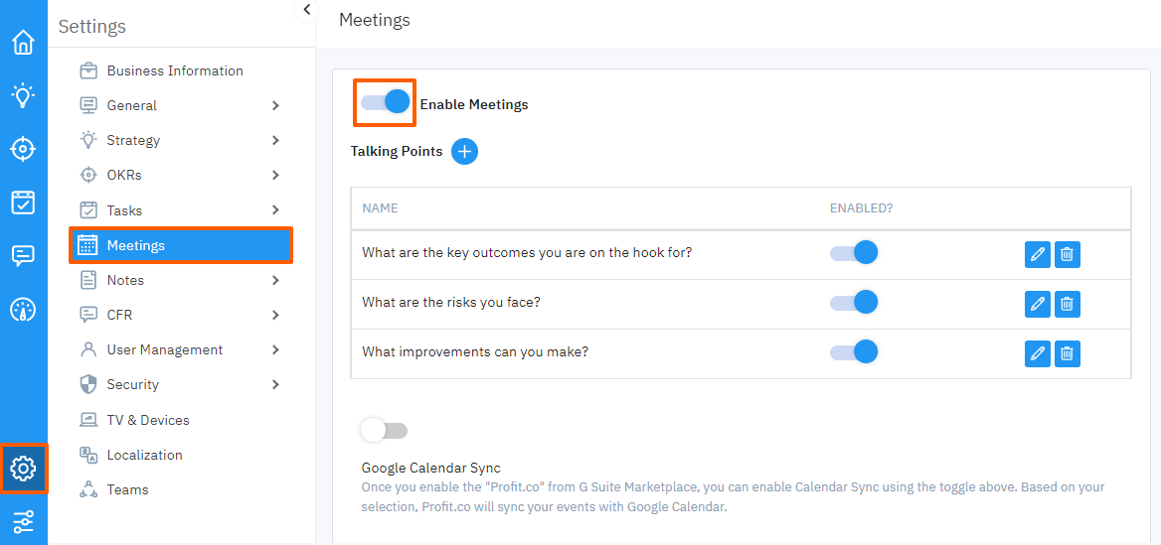Image resolution: width=1161 pixels, height=545 pixels.
Task: Enable the Google Calendar Sync toggle
Action: click(384, 430)
